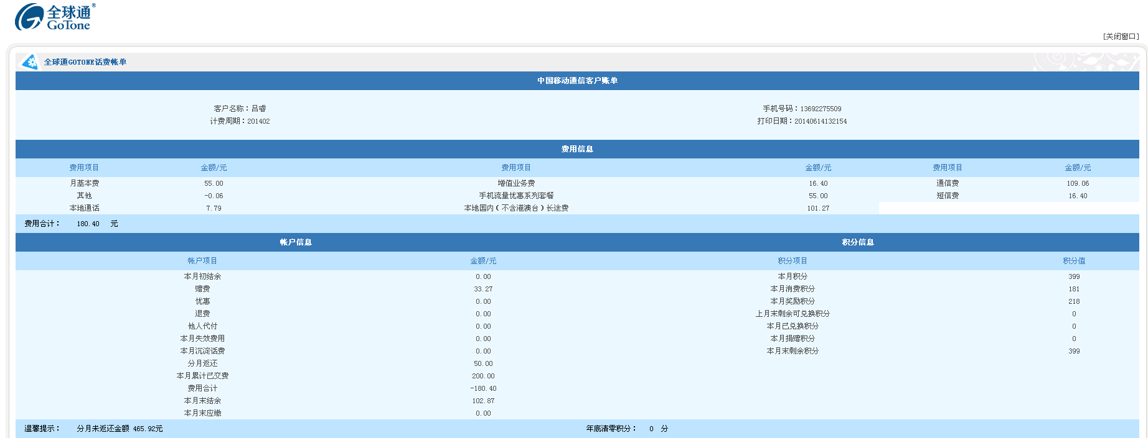Click the amount 200.00

pyautogui.click(x=483, y=376)
